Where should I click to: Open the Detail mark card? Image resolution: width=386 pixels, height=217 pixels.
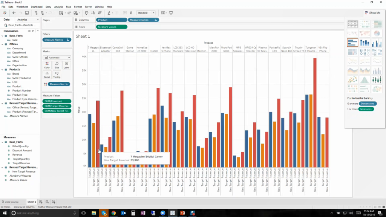[x=47, y=75]
